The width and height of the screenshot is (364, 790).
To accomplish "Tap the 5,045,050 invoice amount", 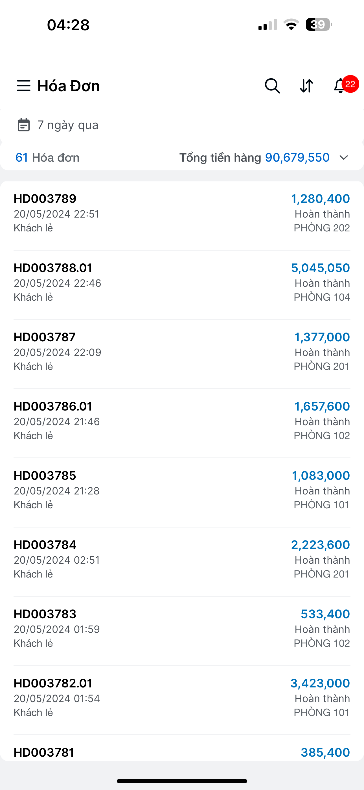I will click(x=320, y=268).
